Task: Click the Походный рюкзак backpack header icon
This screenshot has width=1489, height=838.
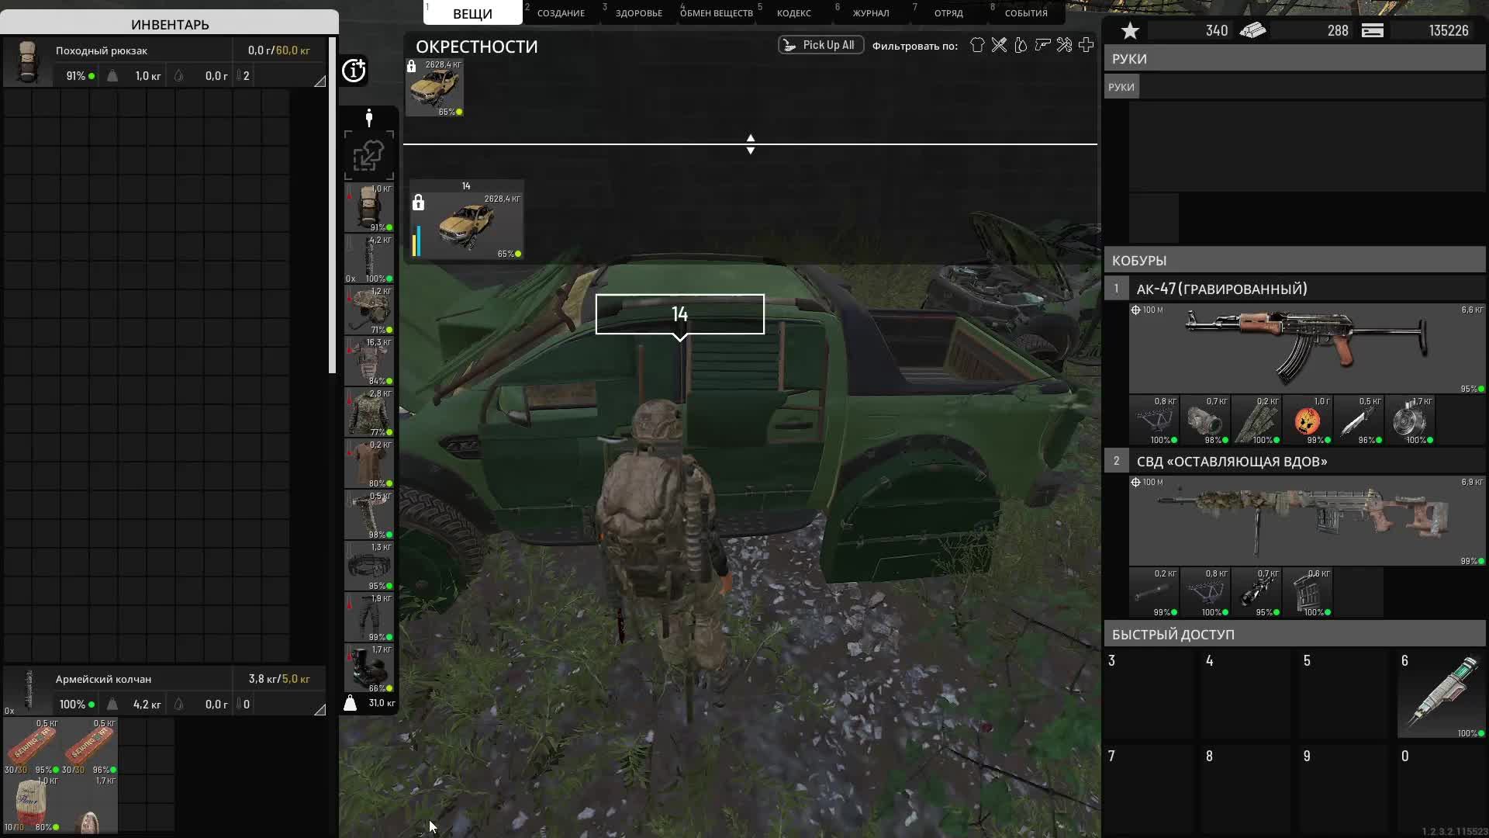Action: (28, 62)
